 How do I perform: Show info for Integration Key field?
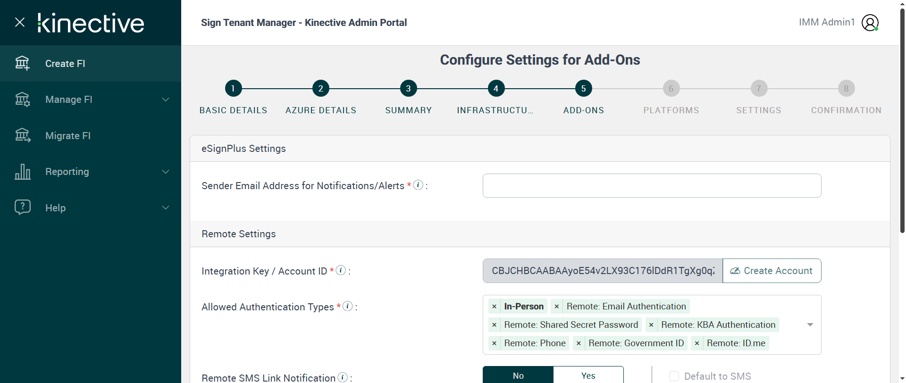point(341,270)
